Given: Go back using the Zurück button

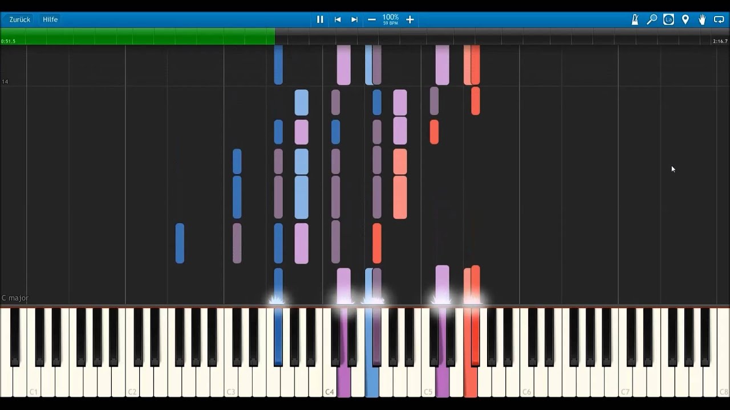Looking at the screenshot, I should tap(20, 19).
